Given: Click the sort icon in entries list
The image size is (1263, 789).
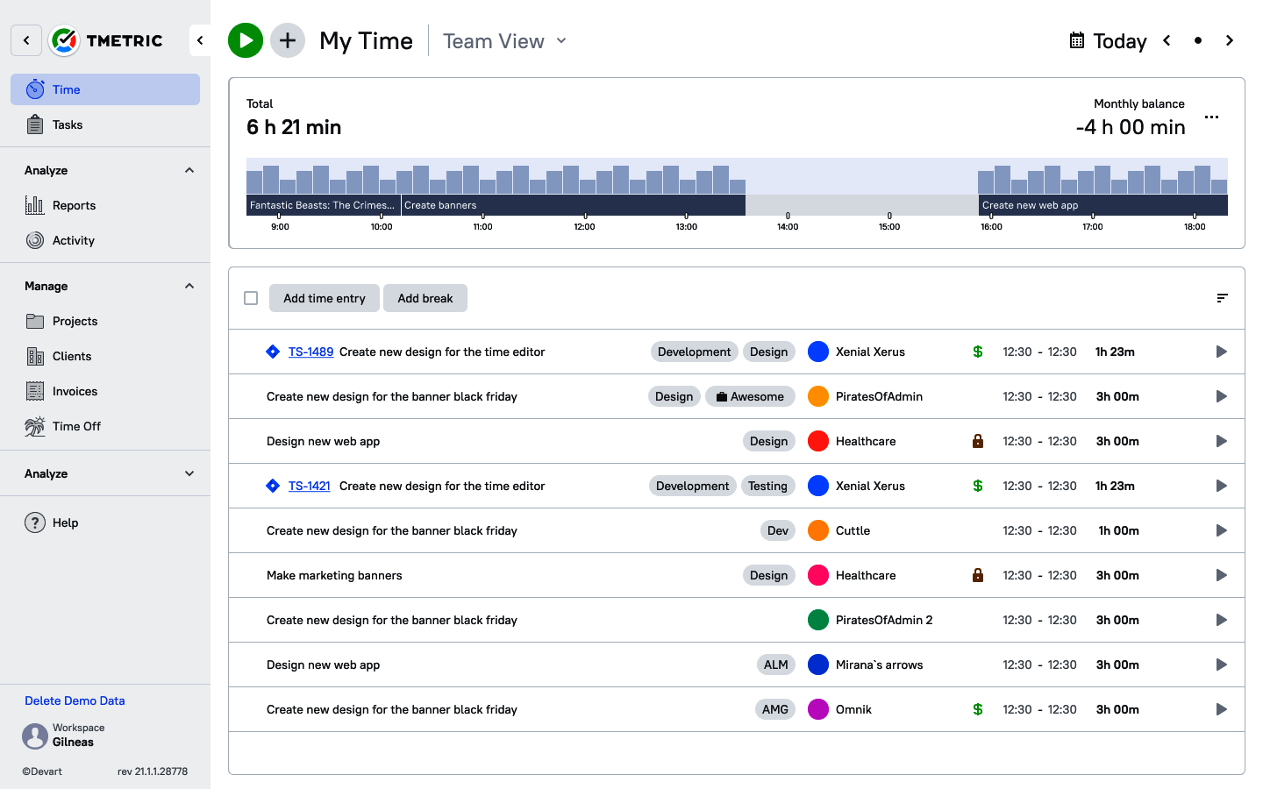Looking at the screenshot, I should tap(1222, 298).
